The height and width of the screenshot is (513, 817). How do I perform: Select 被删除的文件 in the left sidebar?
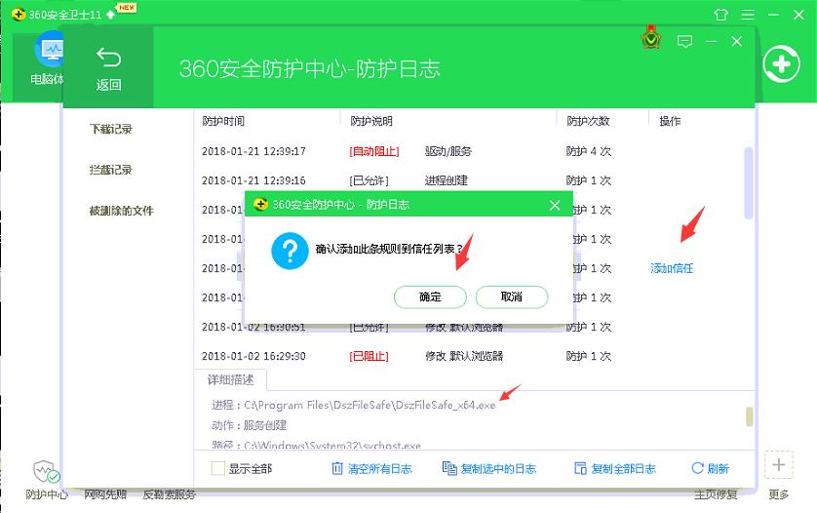pyautogui.click(x=122, y=211)
